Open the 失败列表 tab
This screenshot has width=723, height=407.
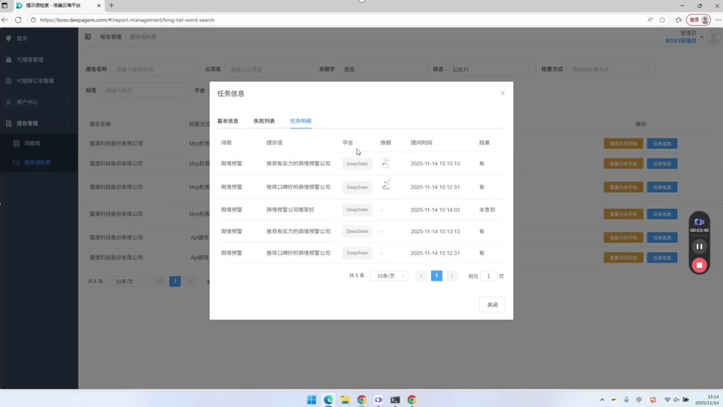(264, 121)
